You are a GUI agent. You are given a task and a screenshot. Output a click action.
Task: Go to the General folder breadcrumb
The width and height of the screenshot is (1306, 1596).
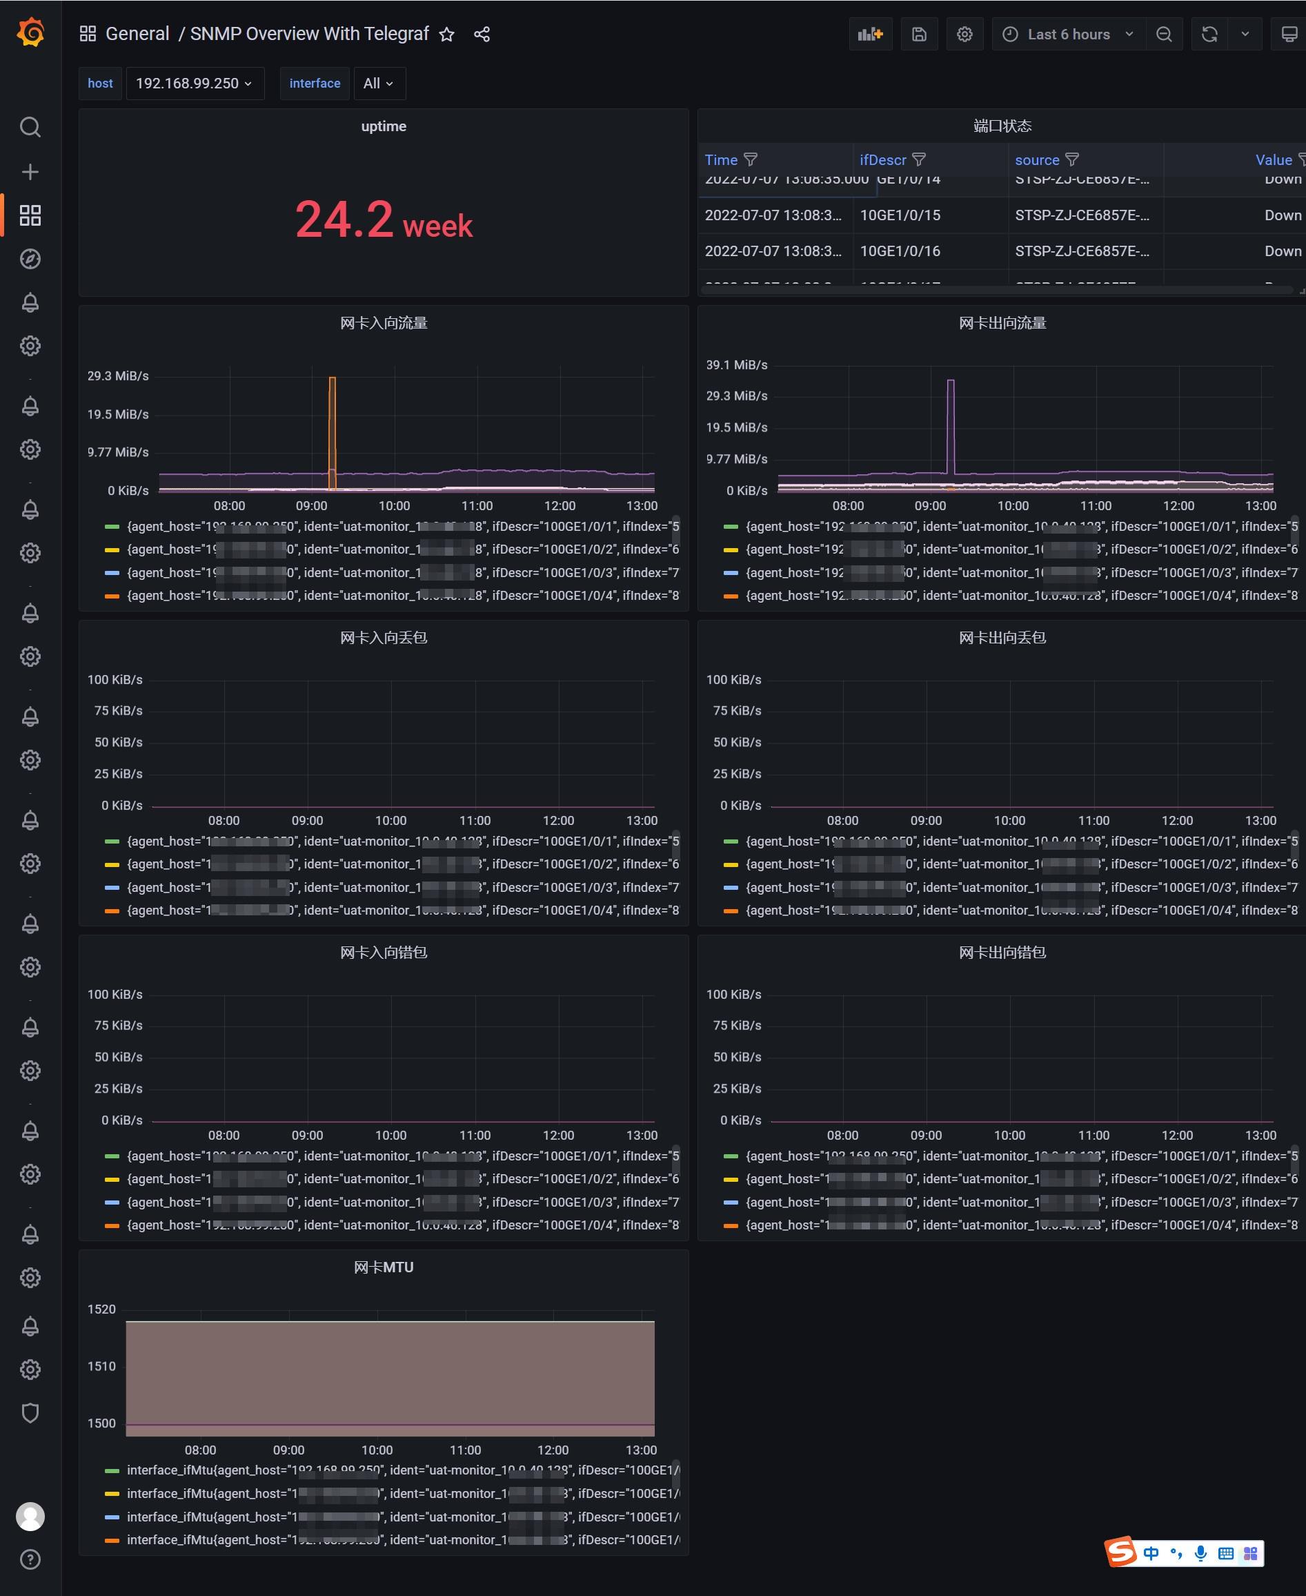pyautogui.click(x=137, y=34)
